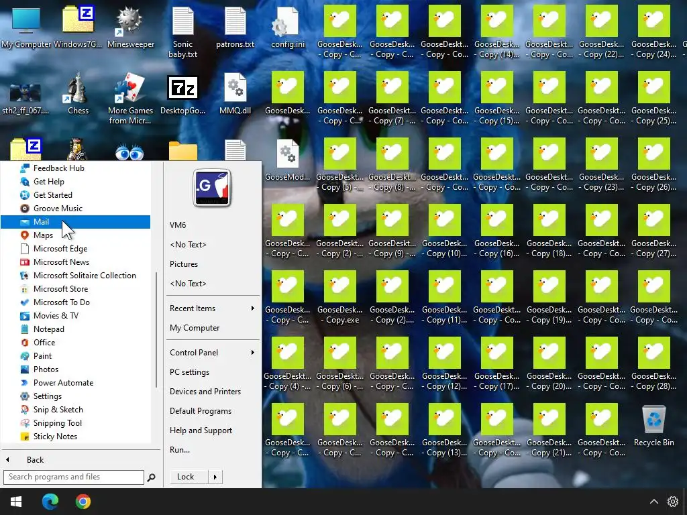Open Mail from the programs list
Screen dimensions: 687x515
(75, 221)
